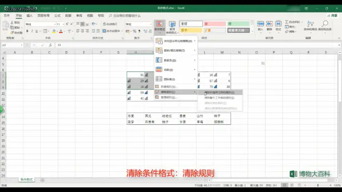Open Format as Table gallery
The image size is (342, 192).
point(172,27)
